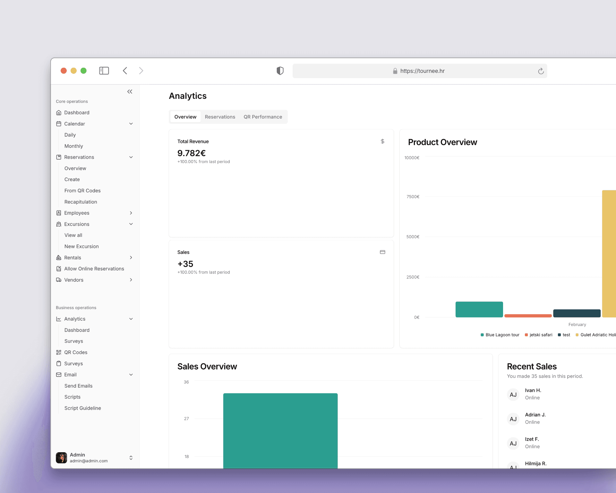Click the browser address bar showing tournee.hr
Screen dimensions: 616x493
coord(420,71)
